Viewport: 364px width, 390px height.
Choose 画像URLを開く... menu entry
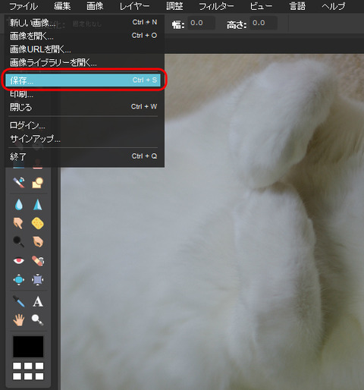[x=83, y=49]
